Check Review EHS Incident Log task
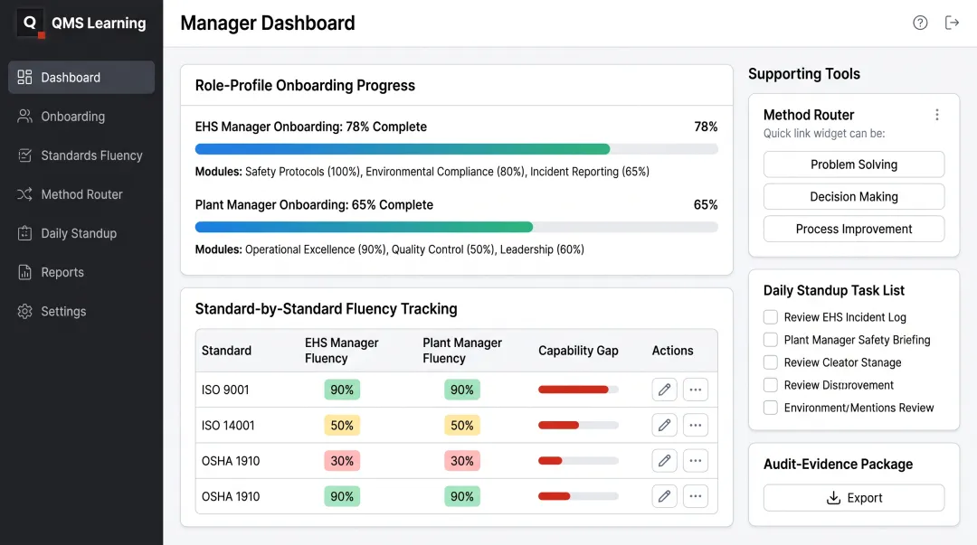This screenshot has width=977, height=545. pyautogui.click(x=771, y=317)
